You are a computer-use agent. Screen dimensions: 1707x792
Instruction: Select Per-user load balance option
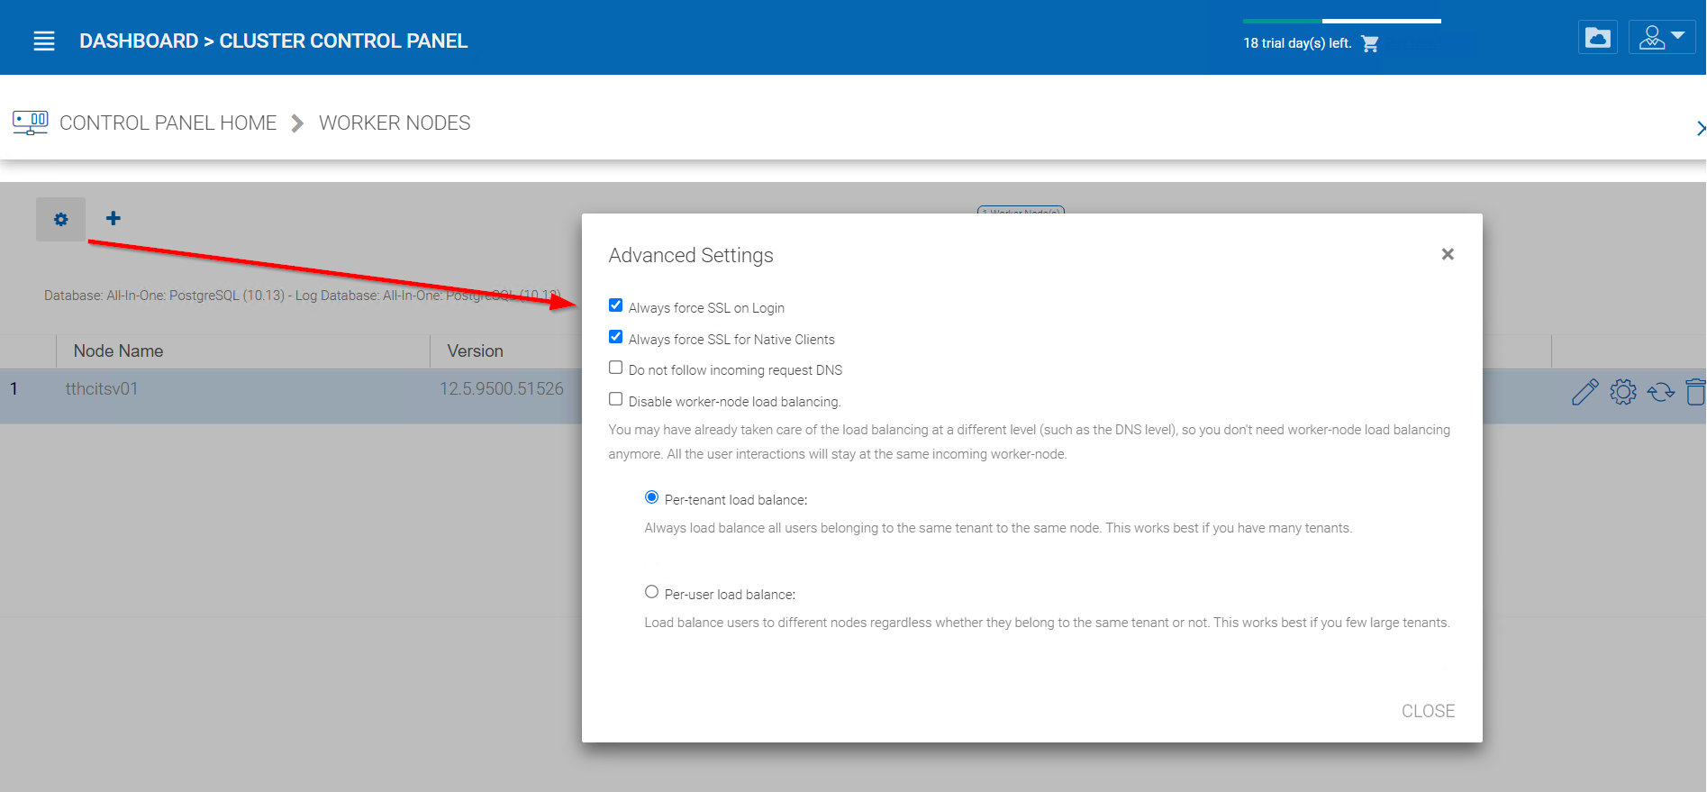652,592
